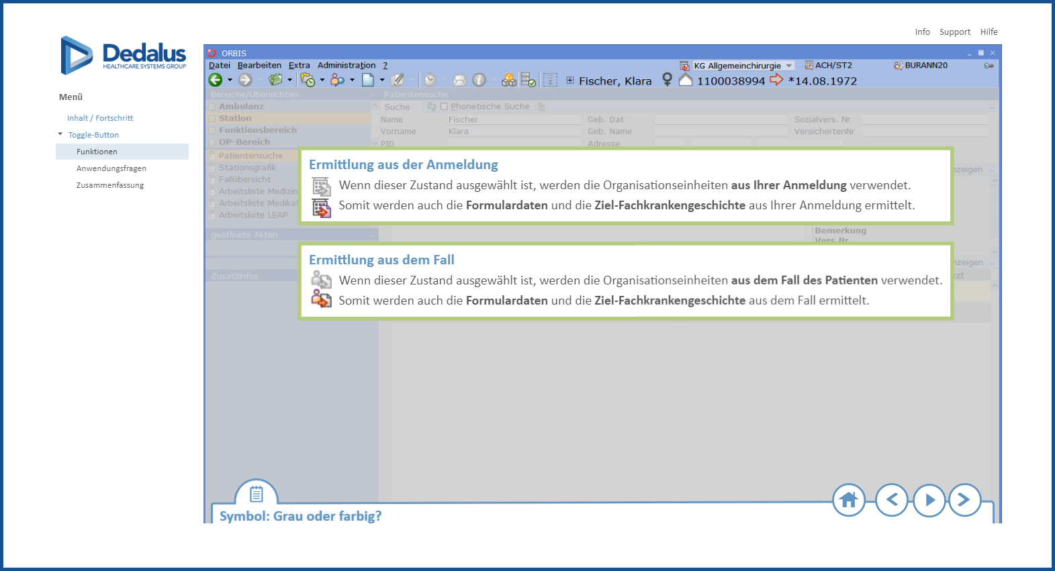Collapse the Toggle-Button menu section
The height and width of the screenshot is (571, 1055).
[x=60, y=134]
